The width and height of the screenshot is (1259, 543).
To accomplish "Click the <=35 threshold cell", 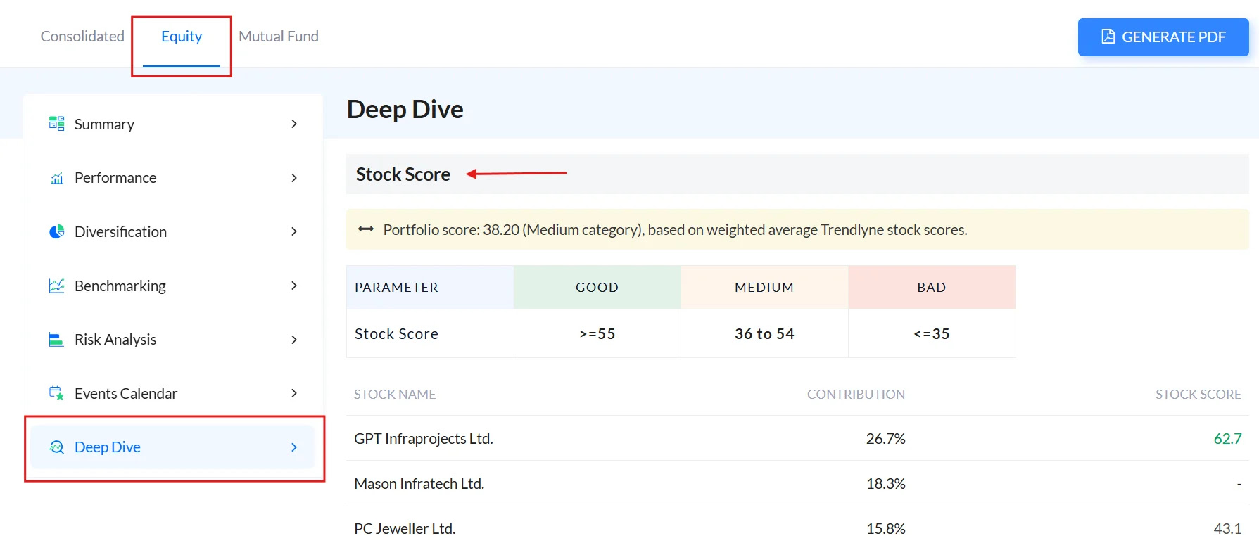I will [932, 333].
